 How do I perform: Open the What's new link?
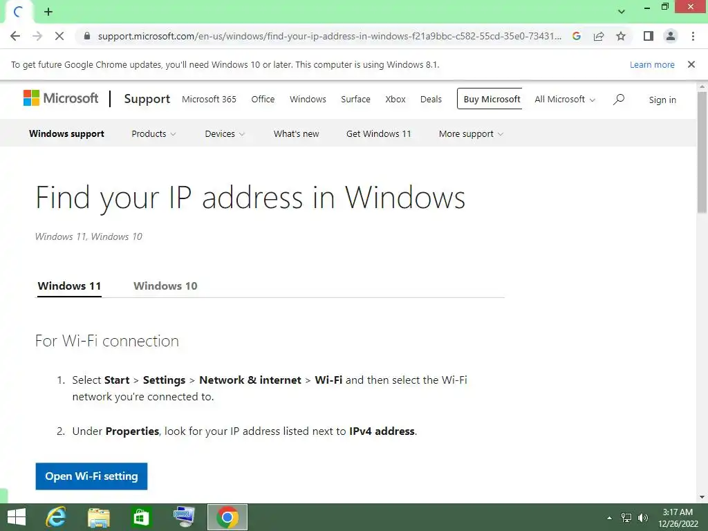[x=296, y=133]
